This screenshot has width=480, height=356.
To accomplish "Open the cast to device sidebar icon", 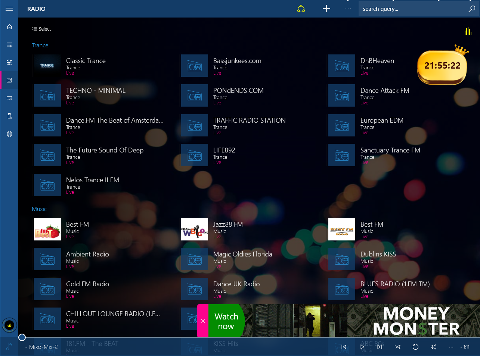I will (9, 98).
